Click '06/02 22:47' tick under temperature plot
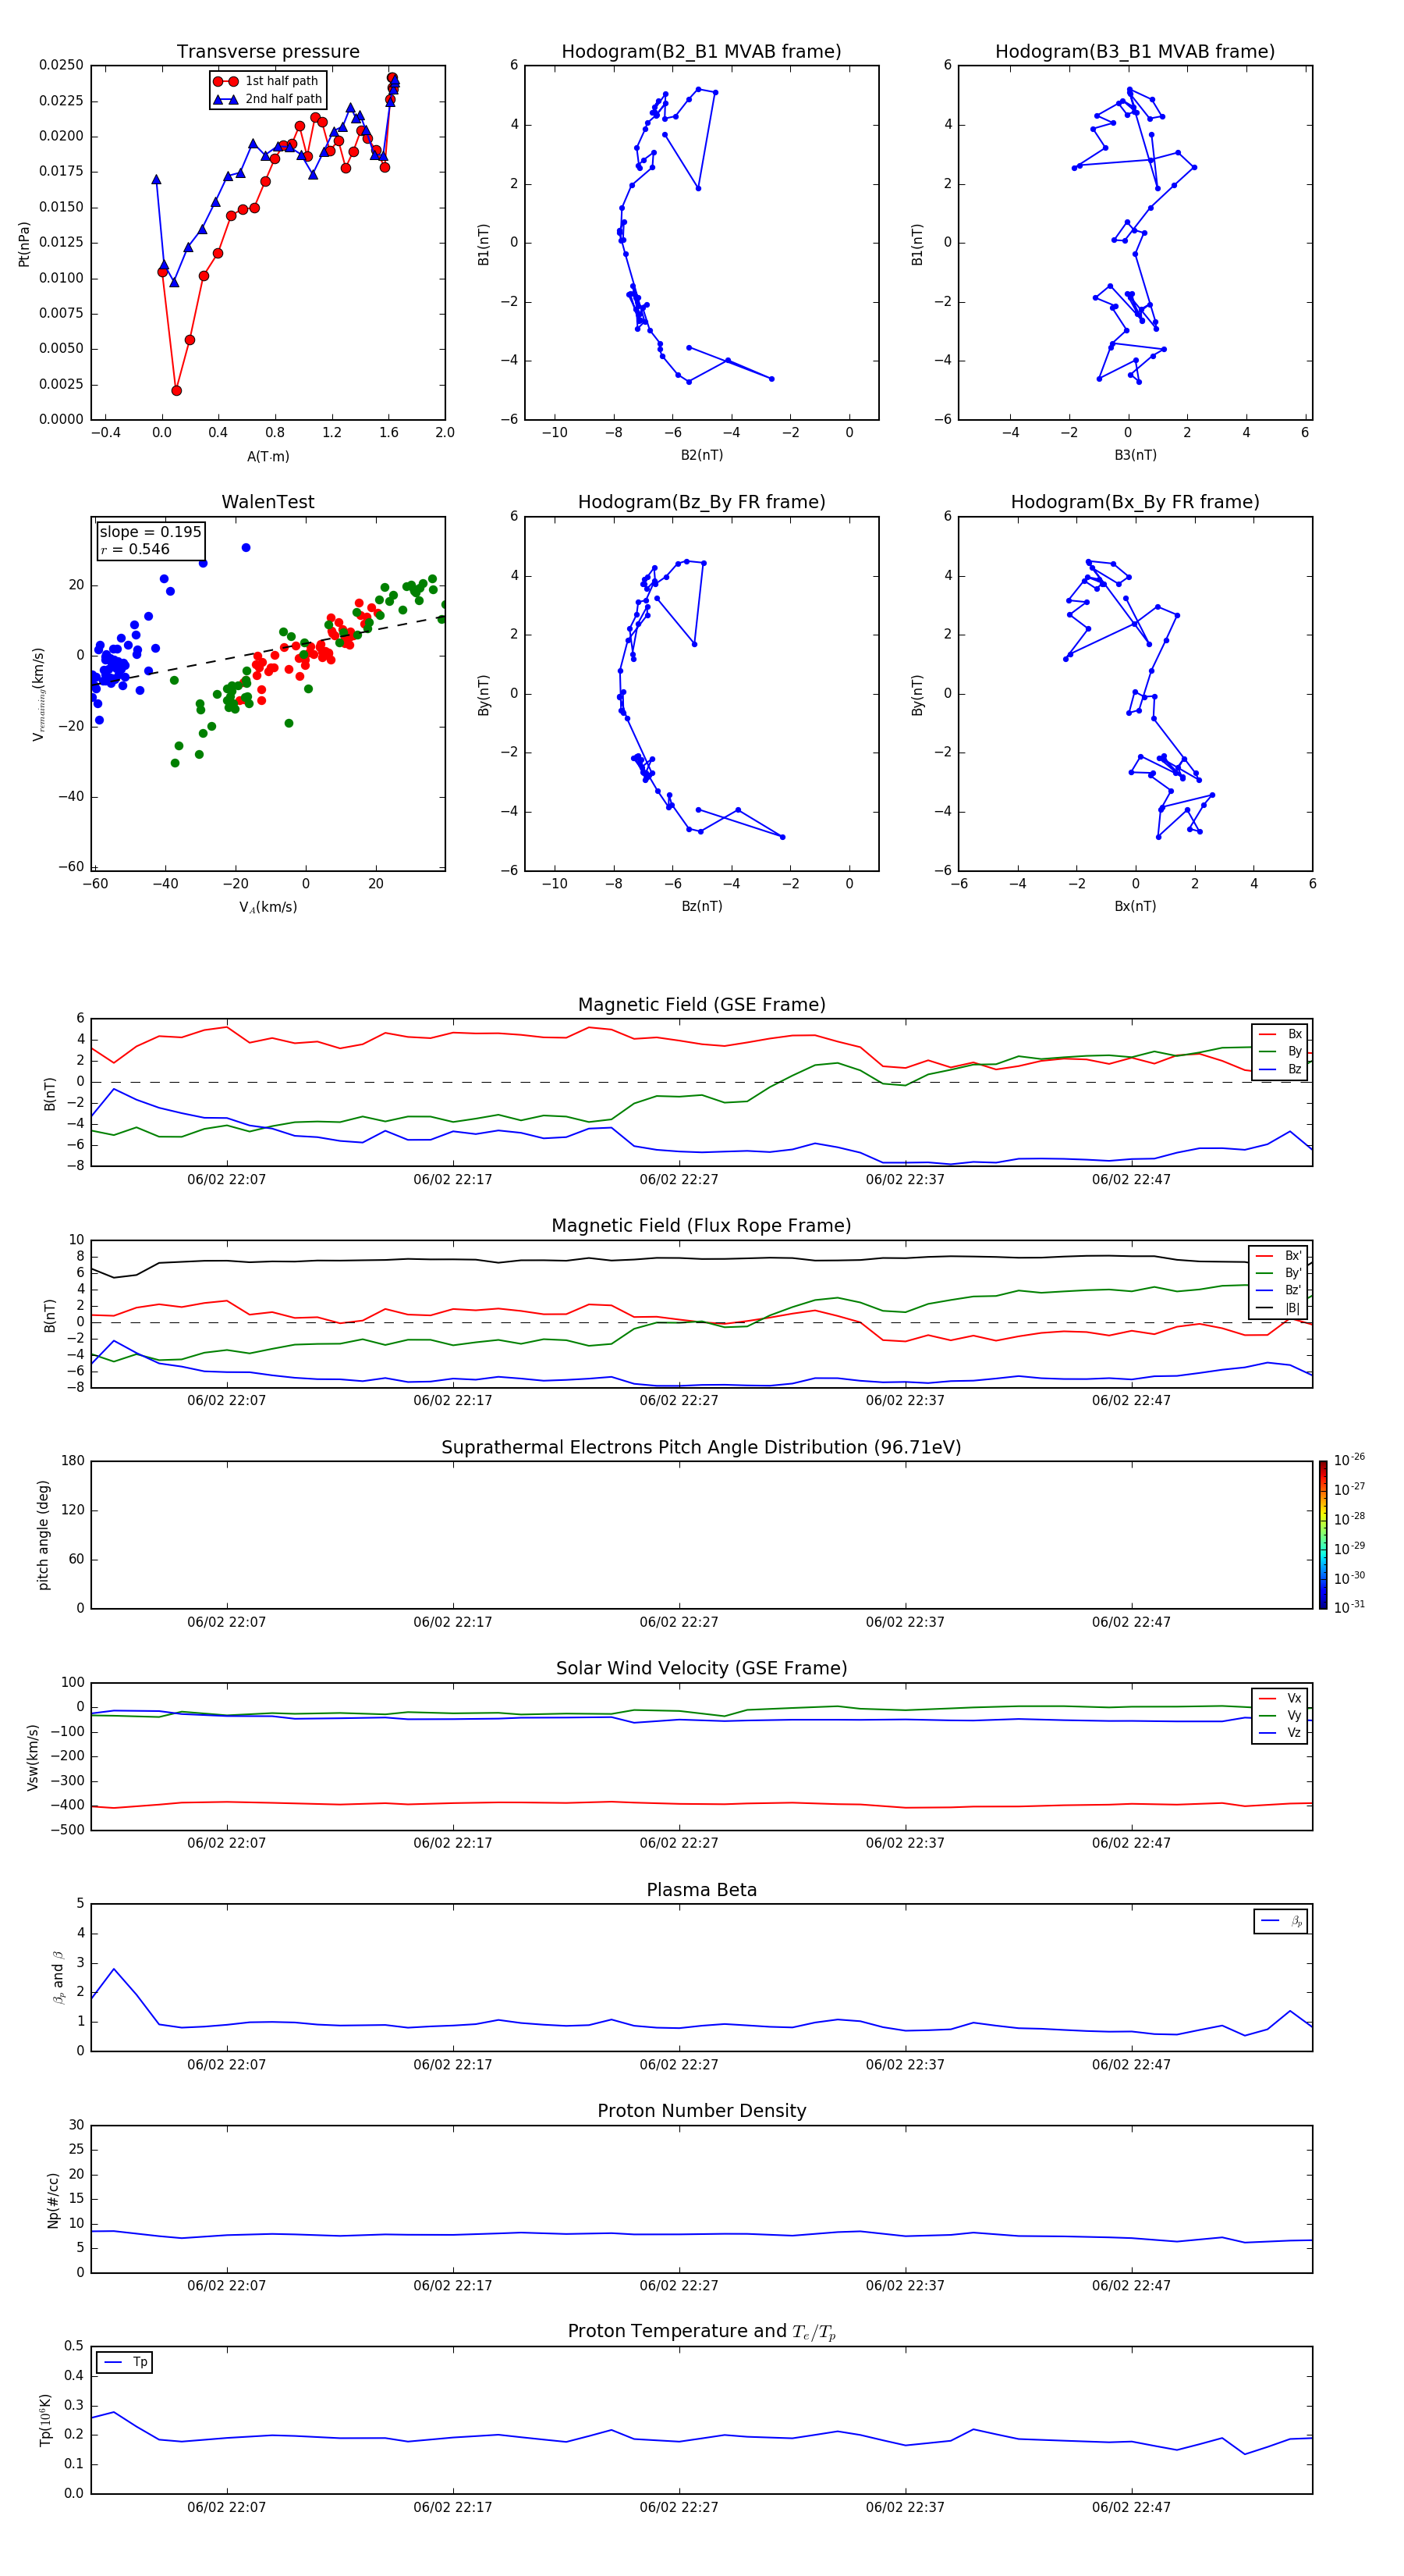 [1131, 2507]
